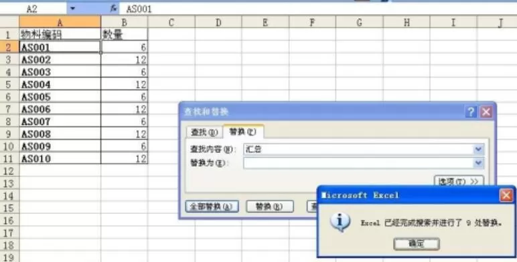Click the Select All corner box
Screen dimensions: 517x262
coord(9,22)
